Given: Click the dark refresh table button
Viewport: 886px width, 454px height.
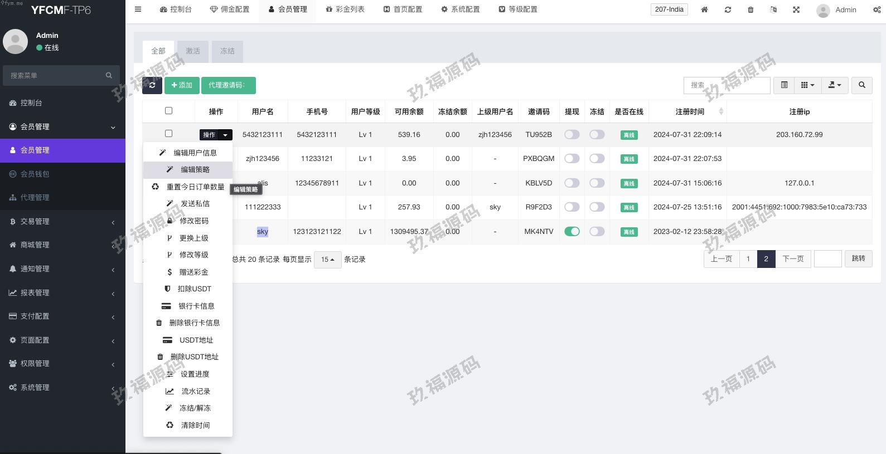Looking at the screenshot, I should click(152, 85).
